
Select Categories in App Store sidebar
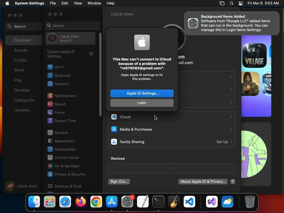coord(24,100)
